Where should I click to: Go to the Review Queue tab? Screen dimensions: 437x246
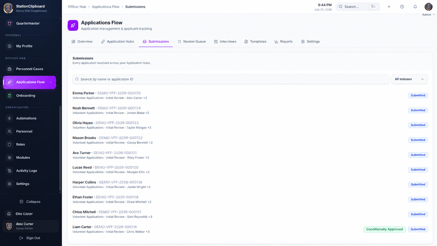click(x=192, y=42)
